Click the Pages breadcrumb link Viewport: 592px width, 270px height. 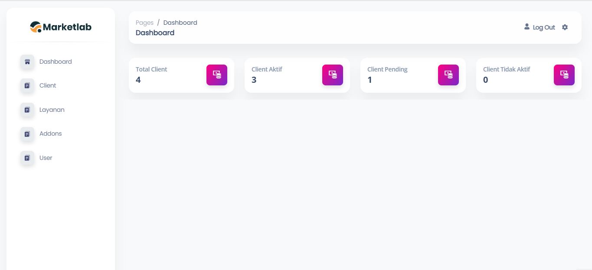pos(144,23)
